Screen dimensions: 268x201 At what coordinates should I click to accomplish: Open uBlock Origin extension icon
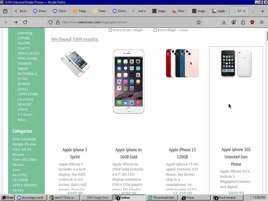click(252, 22)
